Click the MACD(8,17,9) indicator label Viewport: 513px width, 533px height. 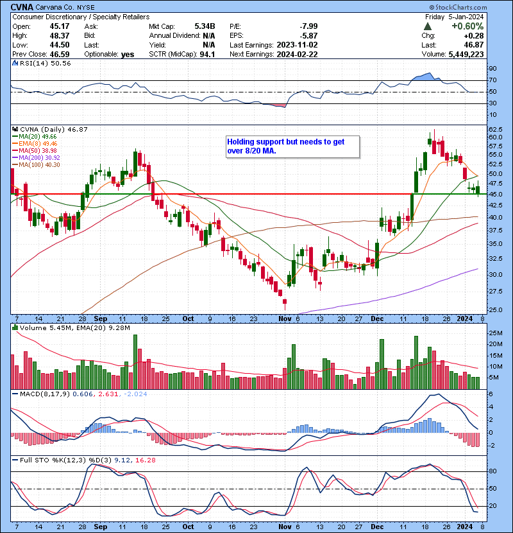(x=45, y=394)
